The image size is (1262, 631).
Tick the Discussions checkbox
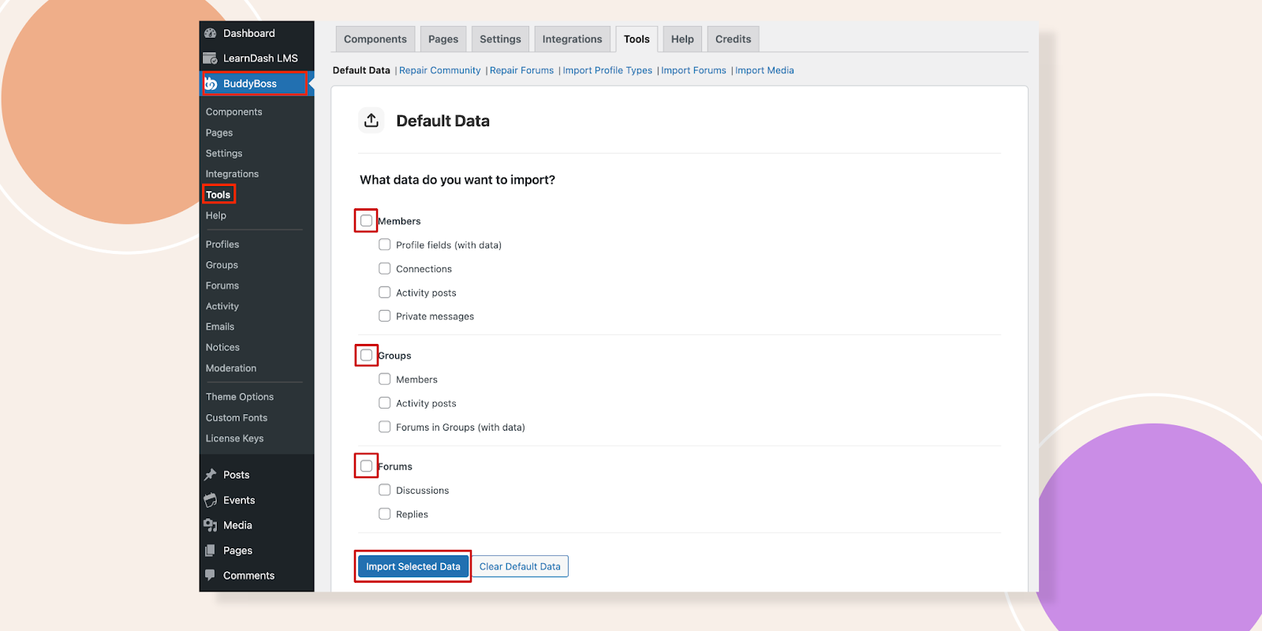(x=385, y=490)
